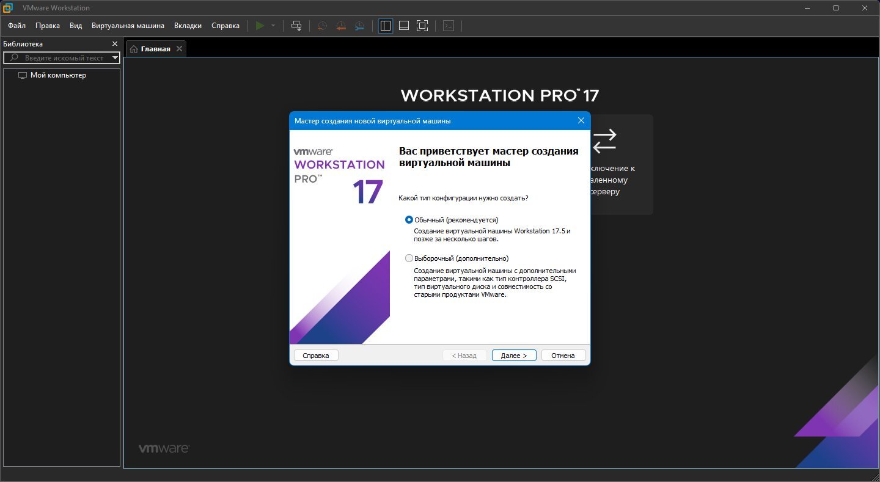Click Send Ctrl+Alt+Del toolbar icon
The width and height of the screenshot is (880, 482).
pyautogui.click(x=296, y=26)
